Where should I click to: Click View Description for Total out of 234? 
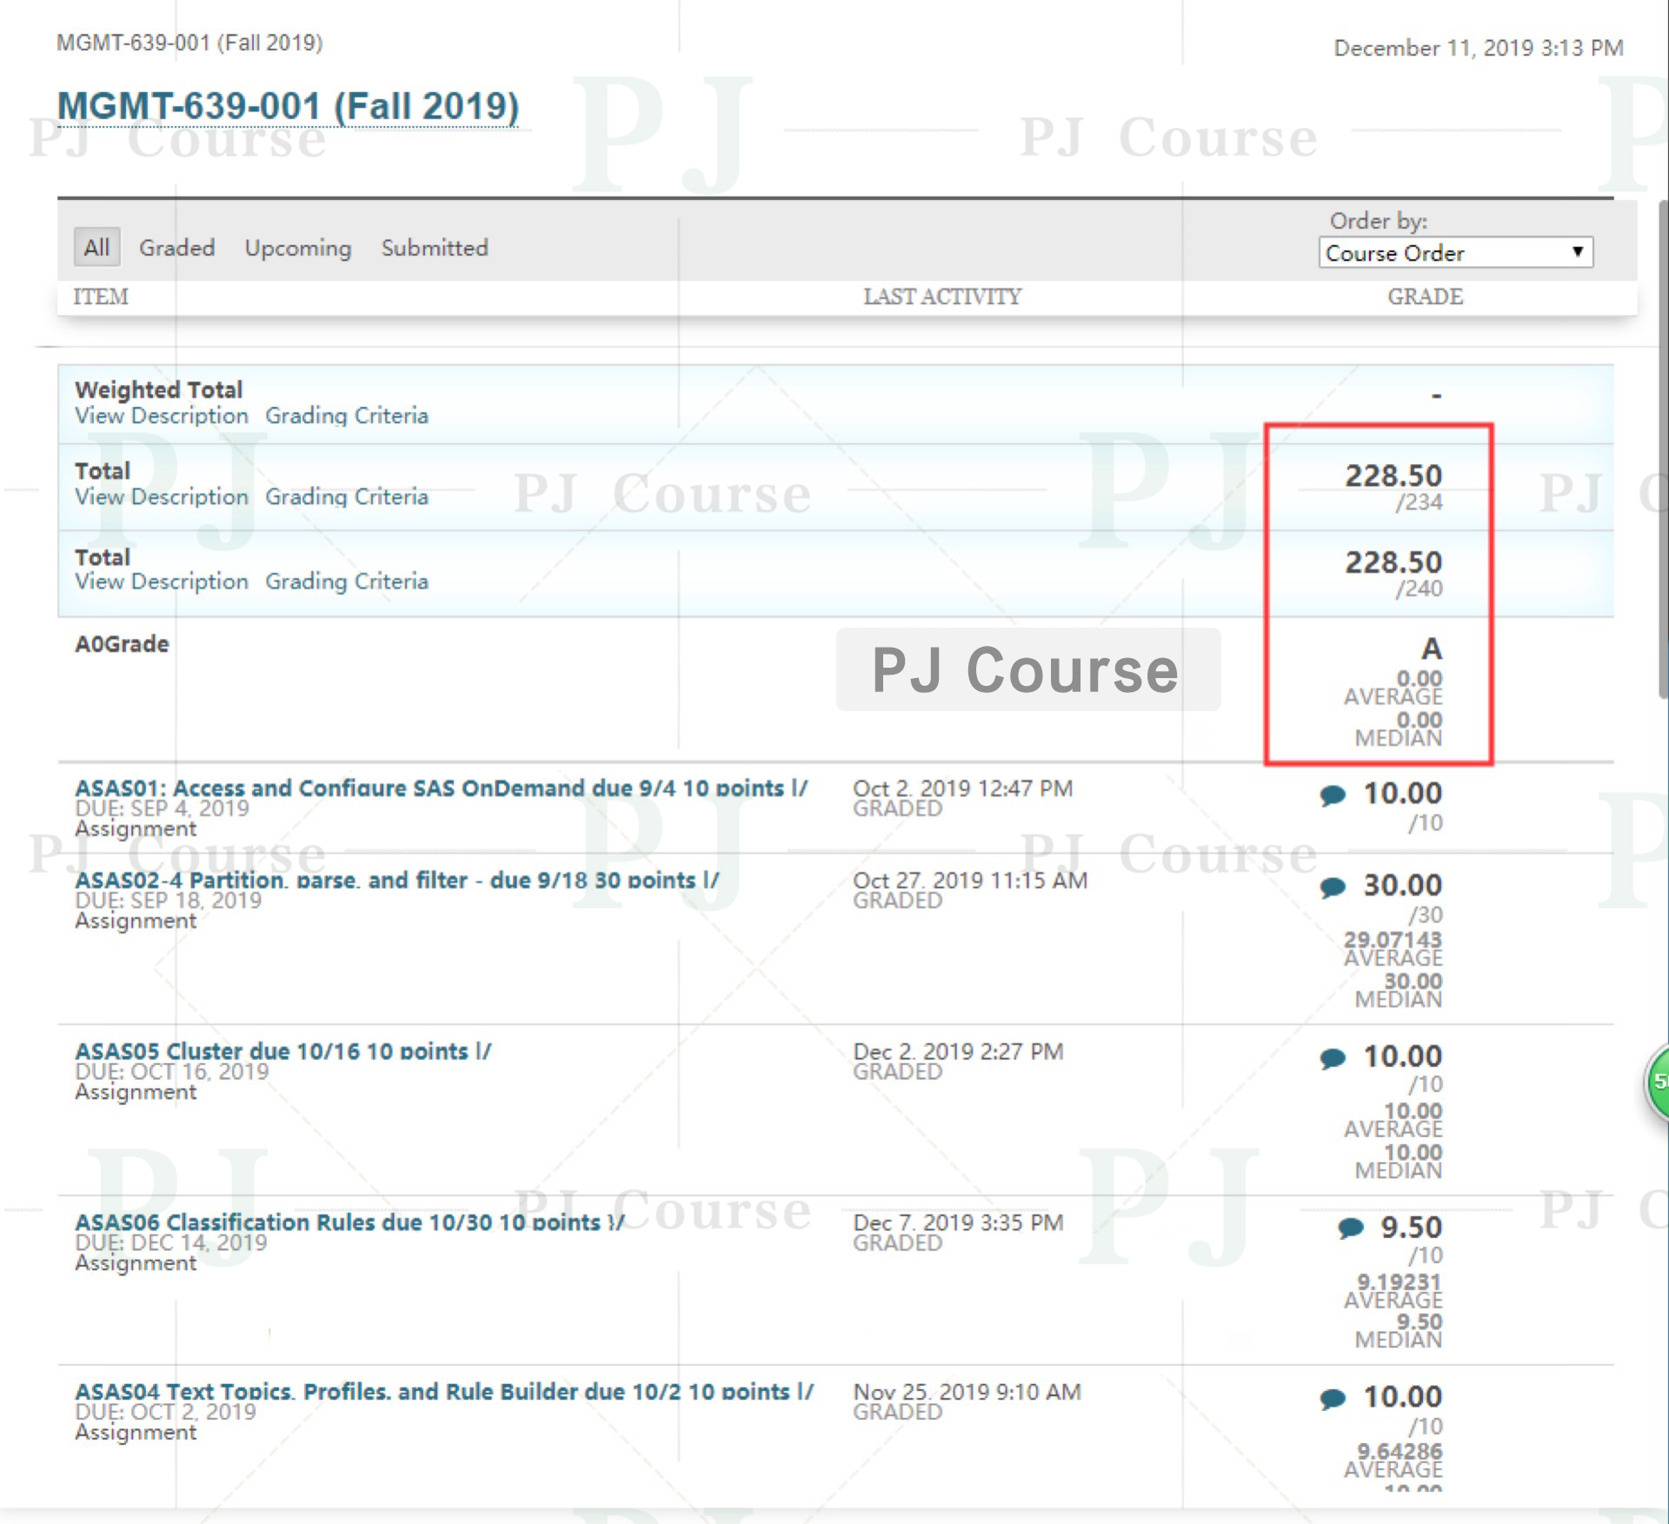pos(162,496)
